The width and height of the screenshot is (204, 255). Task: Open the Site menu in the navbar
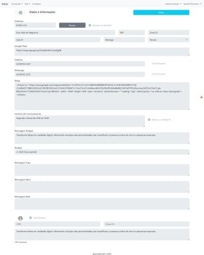pos(27,4)
